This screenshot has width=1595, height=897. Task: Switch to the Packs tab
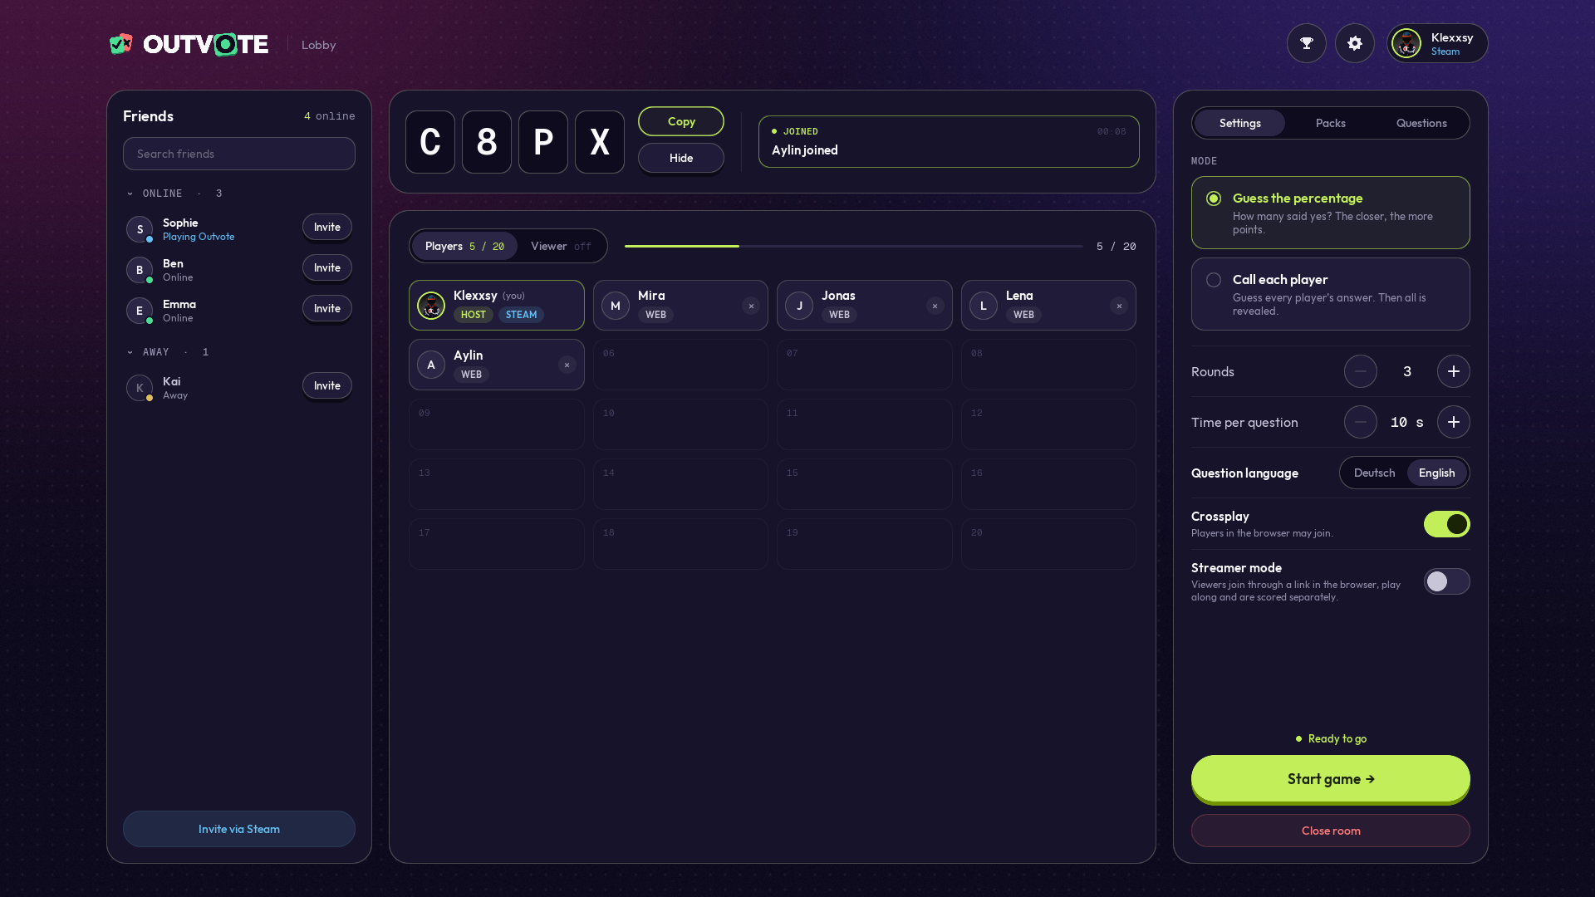tap(1331, 123)
